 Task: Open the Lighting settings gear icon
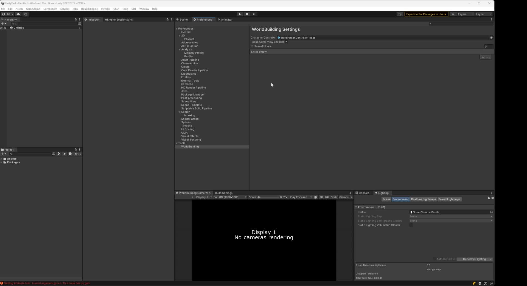pos(492,198)
